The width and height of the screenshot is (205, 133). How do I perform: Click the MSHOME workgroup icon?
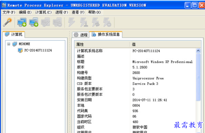15,44
